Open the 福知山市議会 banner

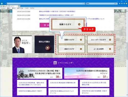click(44, 44)
